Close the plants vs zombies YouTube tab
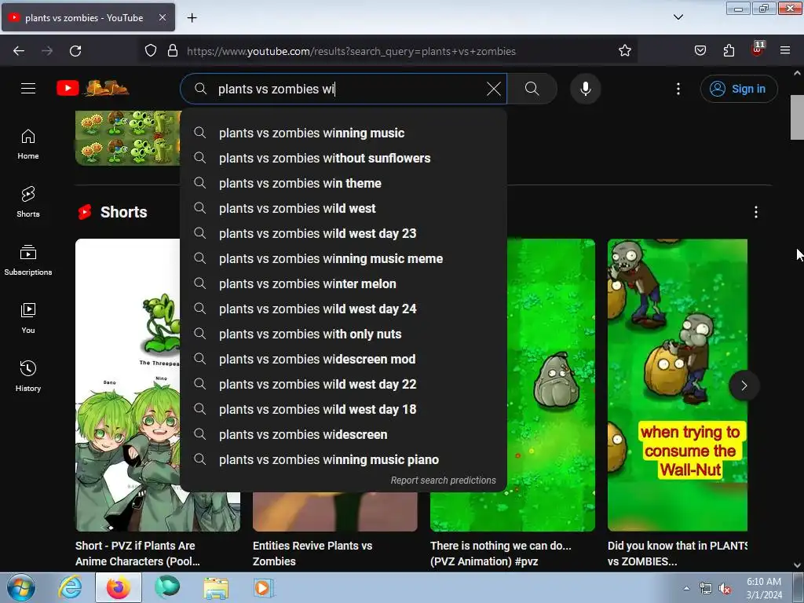 tap(162, 17)
